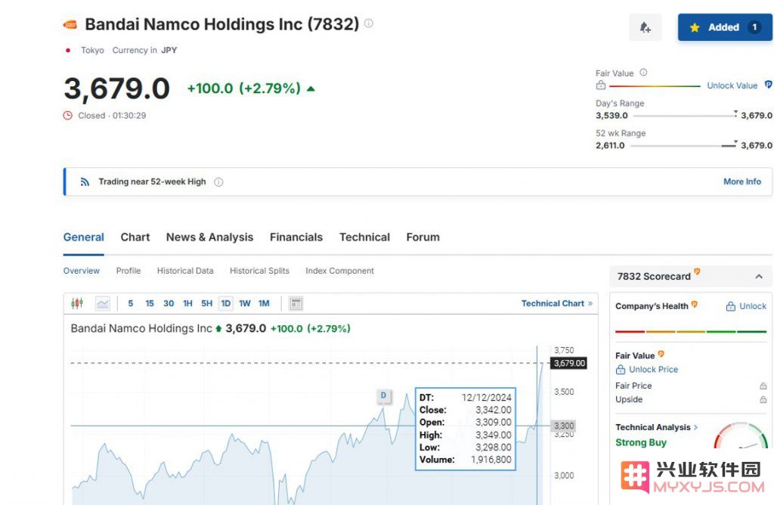Switch to the Forum tab

(423, 237)
